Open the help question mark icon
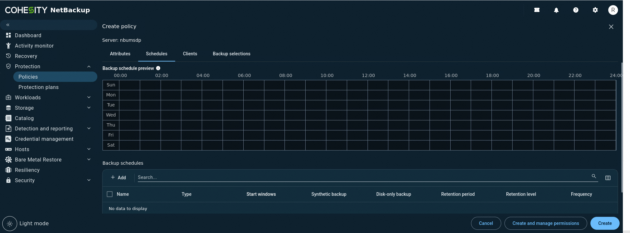 click(576, 10)
